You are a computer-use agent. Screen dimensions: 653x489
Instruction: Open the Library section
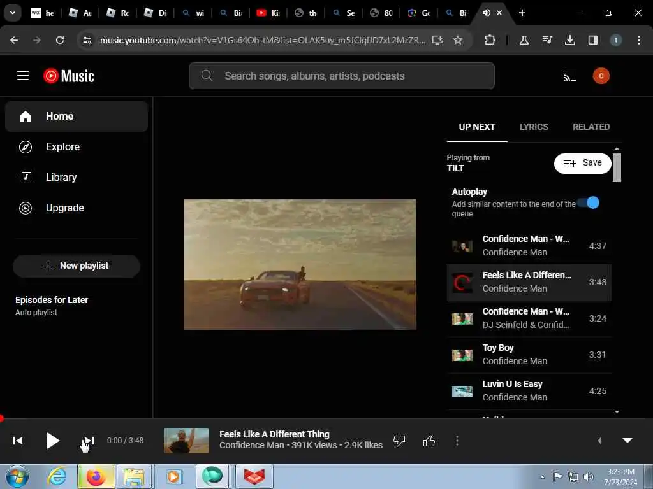click(x=77, y=177)
